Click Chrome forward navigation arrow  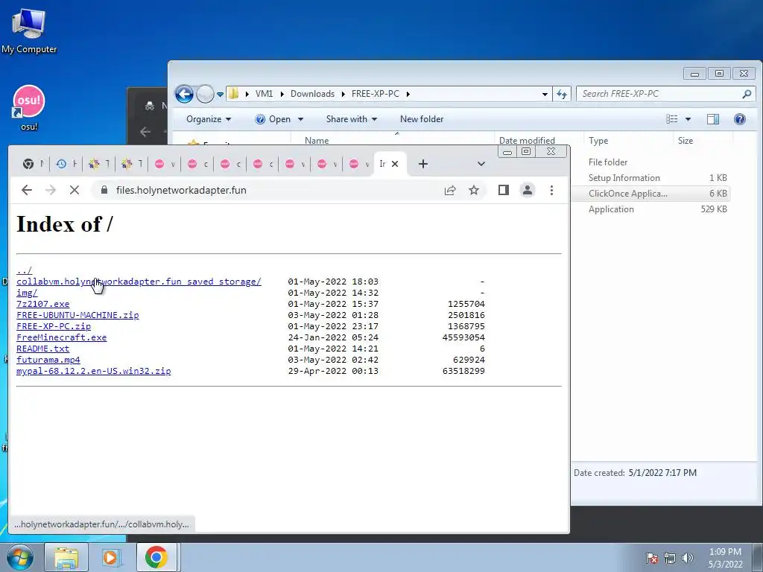tap(51, 190)
